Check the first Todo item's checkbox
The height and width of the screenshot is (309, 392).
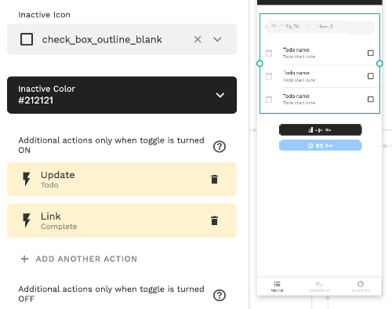pos(371,53)
